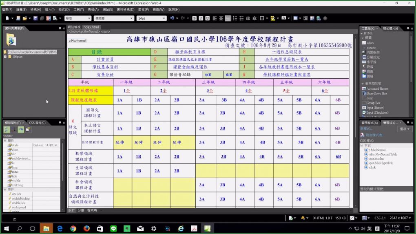Click the Undo arrow icon

172,18
